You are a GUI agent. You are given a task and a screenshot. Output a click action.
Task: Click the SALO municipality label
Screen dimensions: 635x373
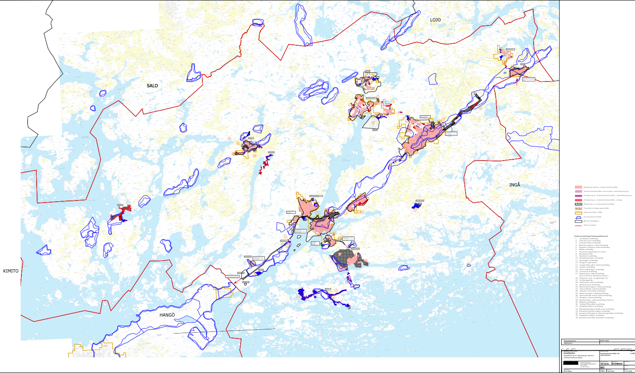click(x=152, y=86)
